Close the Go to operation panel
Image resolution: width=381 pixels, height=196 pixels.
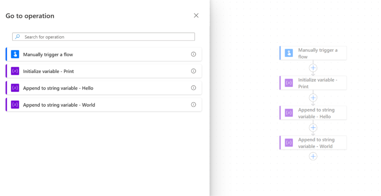click(196, 16)
